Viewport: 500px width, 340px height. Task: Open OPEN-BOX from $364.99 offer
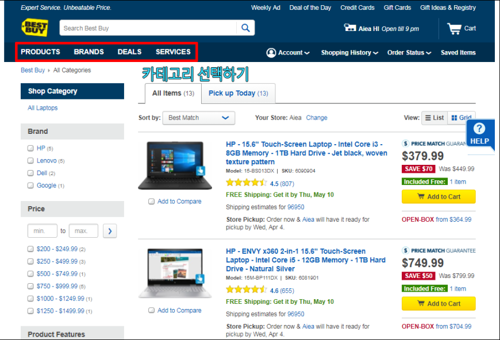[437, 219]
